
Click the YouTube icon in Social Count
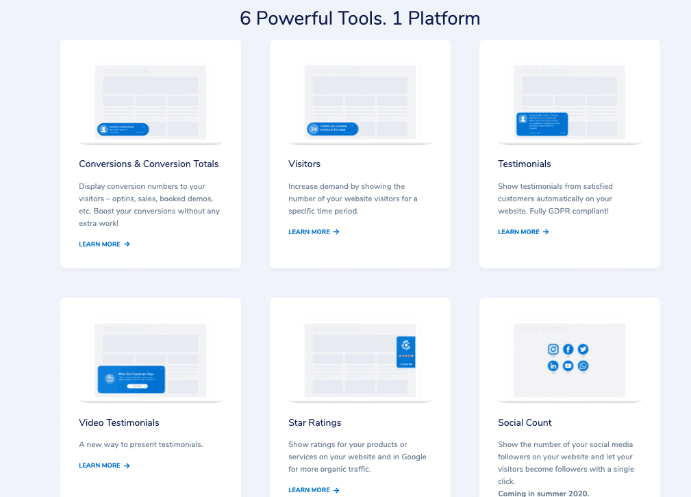point(568,366)
